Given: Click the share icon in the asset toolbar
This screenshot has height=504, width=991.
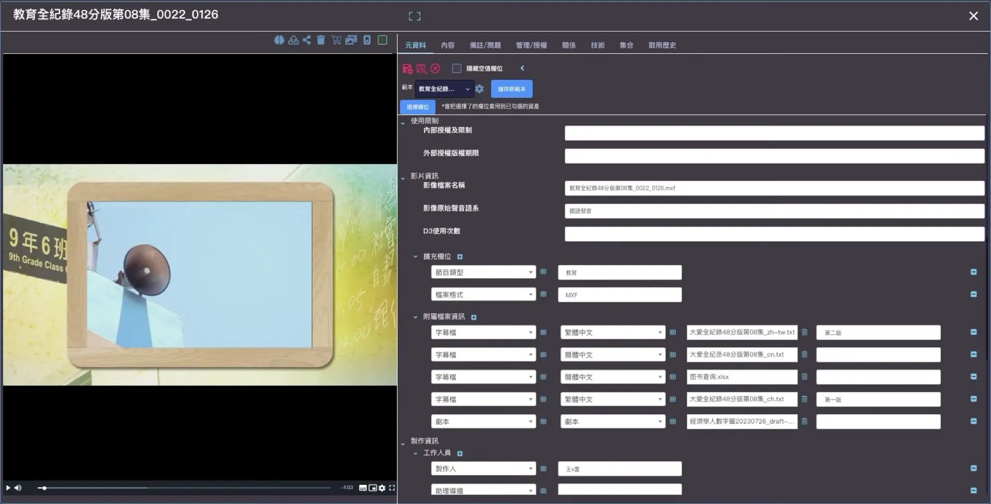Looking at the screenshot, I should pyautogui.click(x=307, y=40).
